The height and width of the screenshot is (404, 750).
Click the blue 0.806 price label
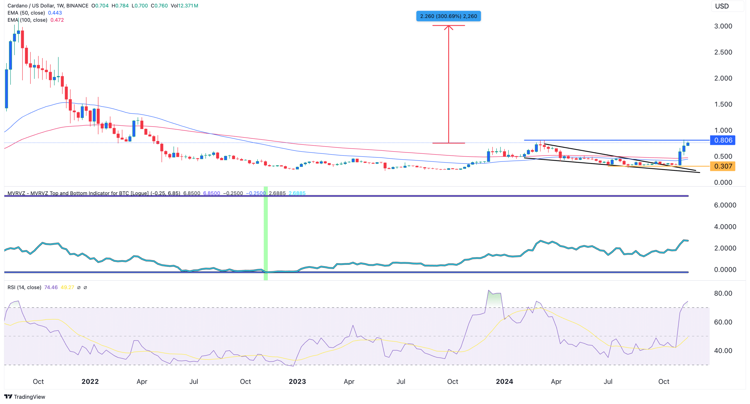point(722,140)
